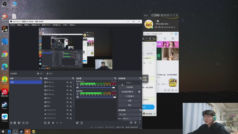Viewport: 238px width, 134px height.
Task: Open the Windows Start menu
Action: 3,131
